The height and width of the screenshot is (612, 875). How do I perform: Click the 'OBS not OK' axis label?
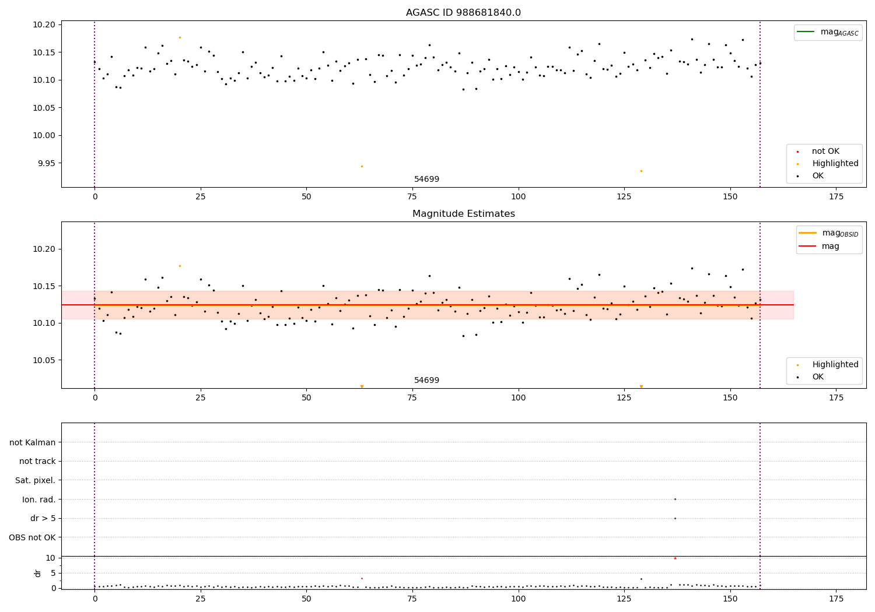[33, 537]
